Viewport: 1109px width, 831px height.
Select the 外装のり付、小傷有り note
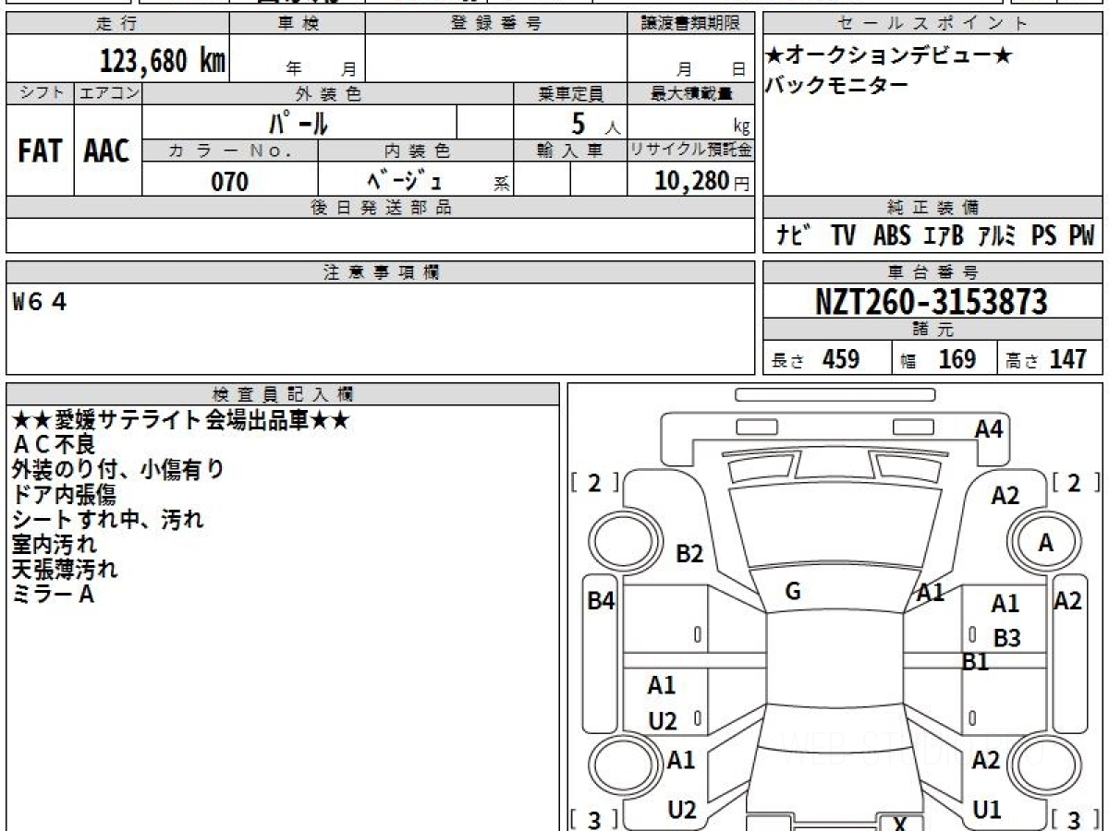tap(118, 470)
